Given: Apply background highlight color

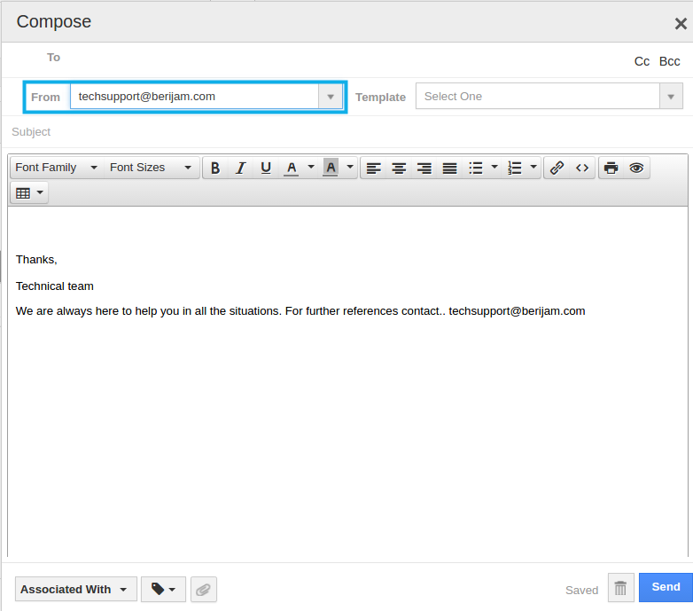Looking at the screenshot, I should [x=331, y=168].
